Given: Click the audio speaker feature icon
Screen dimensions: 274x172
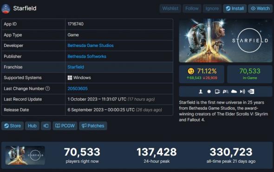Looking at the screenshot, I should click(x=242, y=92).
